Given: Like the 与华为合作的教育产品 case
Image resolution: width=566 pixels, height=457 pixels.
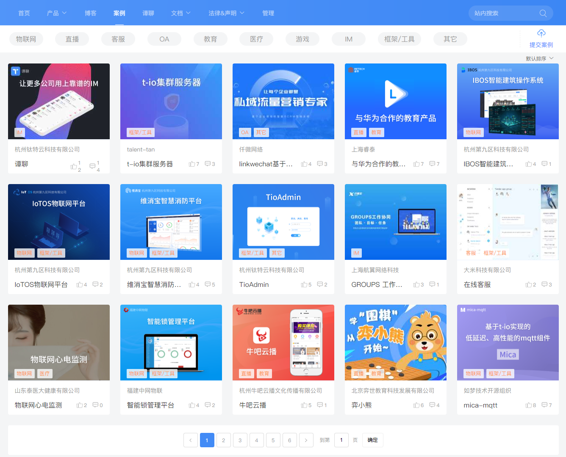Looking at the screenshot, I should point(416,164).
